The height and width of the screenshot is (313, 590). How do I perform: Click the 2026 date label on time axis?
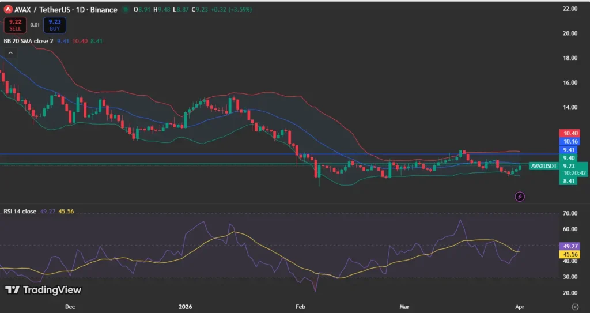click(185, 307)
